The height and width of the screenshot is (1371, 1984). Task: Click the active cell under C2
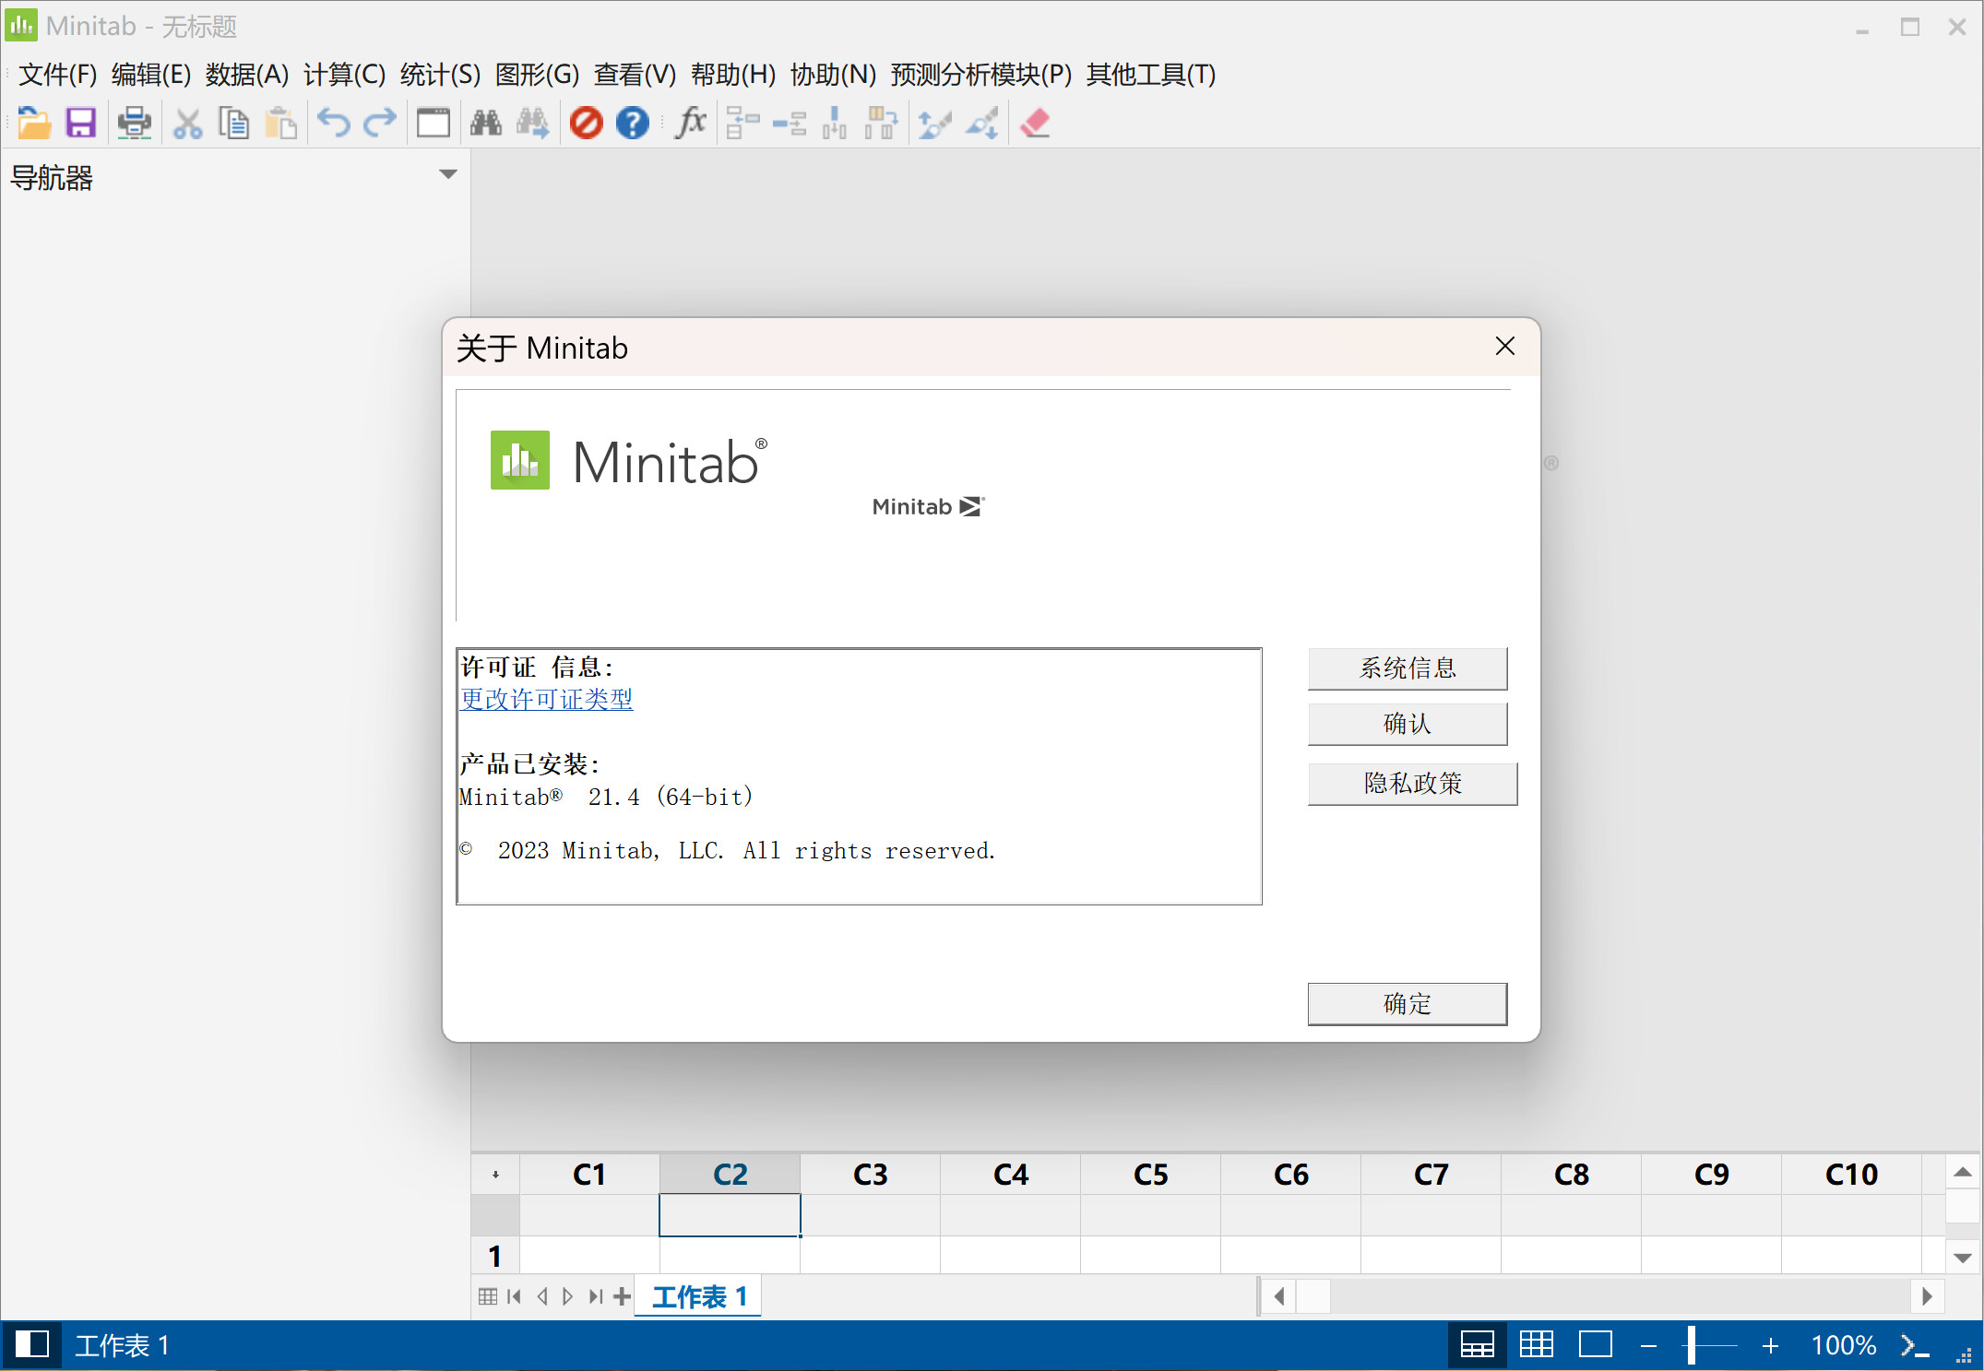(730, 1215)
